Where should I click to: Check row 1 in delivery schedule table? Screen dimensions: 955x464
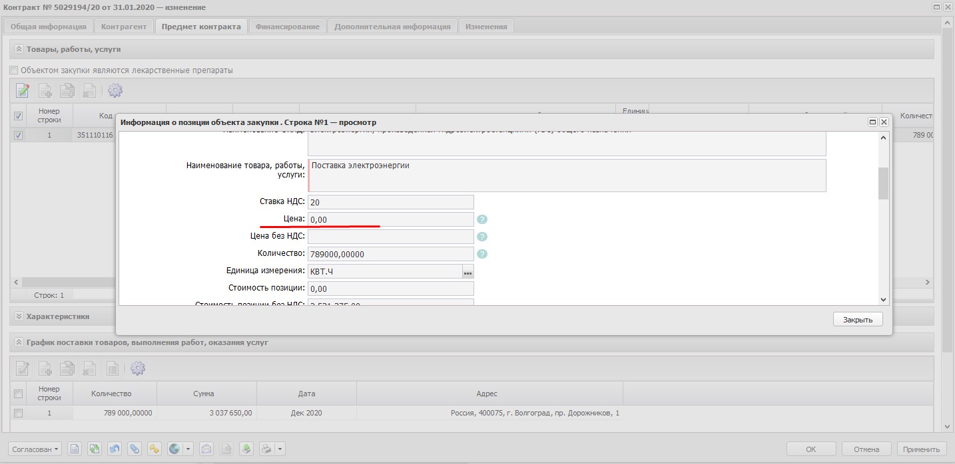pos(18,413)
